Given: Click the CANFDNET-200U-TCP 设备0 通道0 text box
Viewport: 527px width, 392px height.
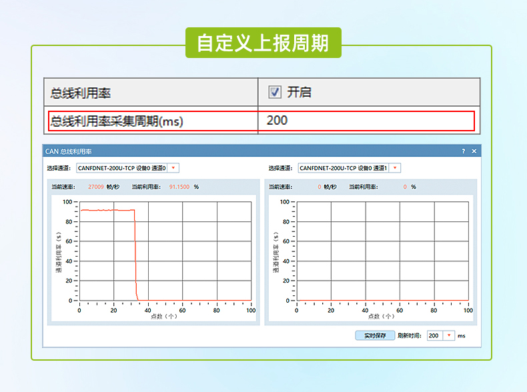Looking at the screenshot, I should tap(122, 168).
